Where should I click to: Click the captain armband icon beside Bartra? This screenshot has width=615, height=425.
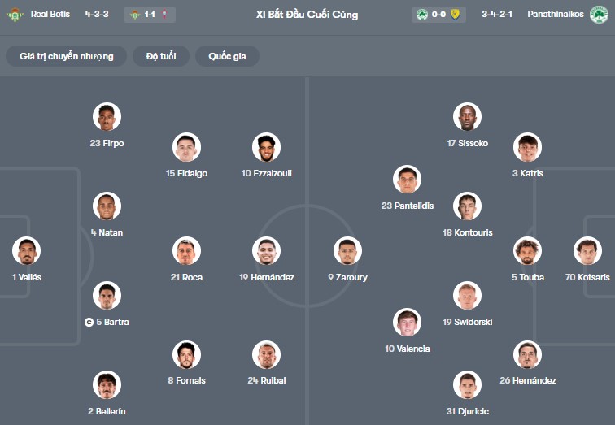(89, 322)
